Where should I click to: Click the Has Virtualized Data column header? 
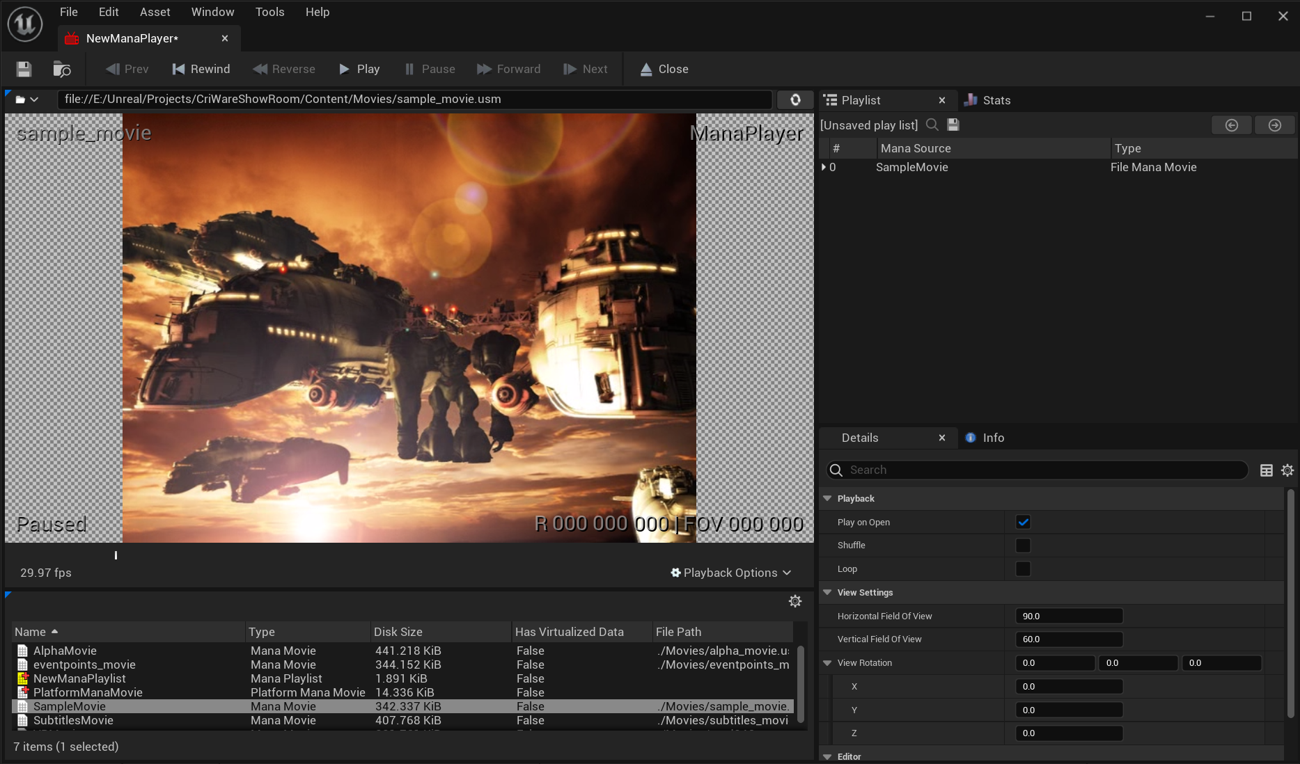(581, 632)
